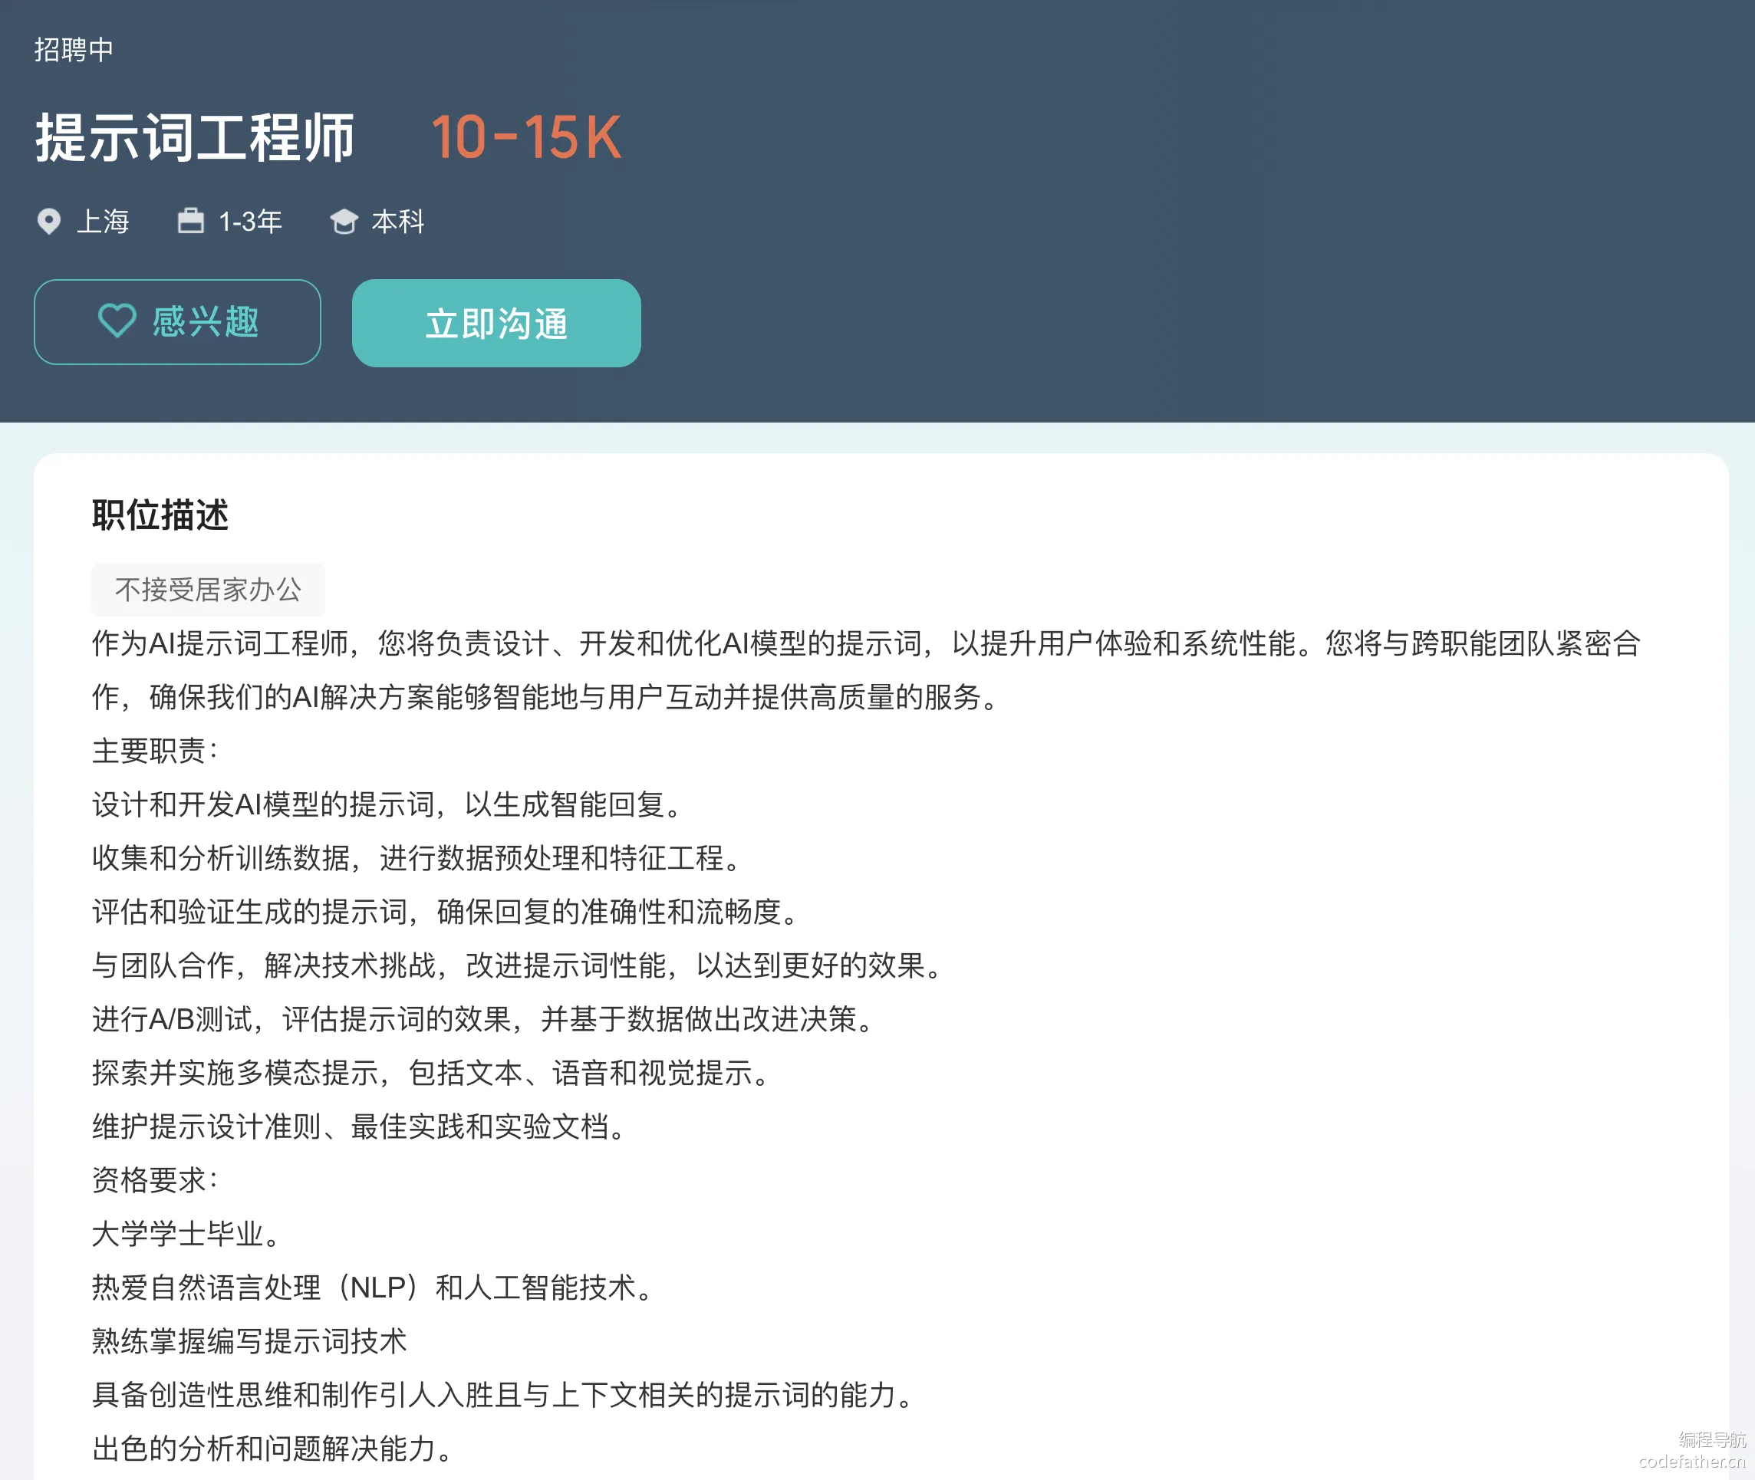Click the 招聘中 status label
The width and height of the screenshot is (1755, 1480).
point(74,50)
